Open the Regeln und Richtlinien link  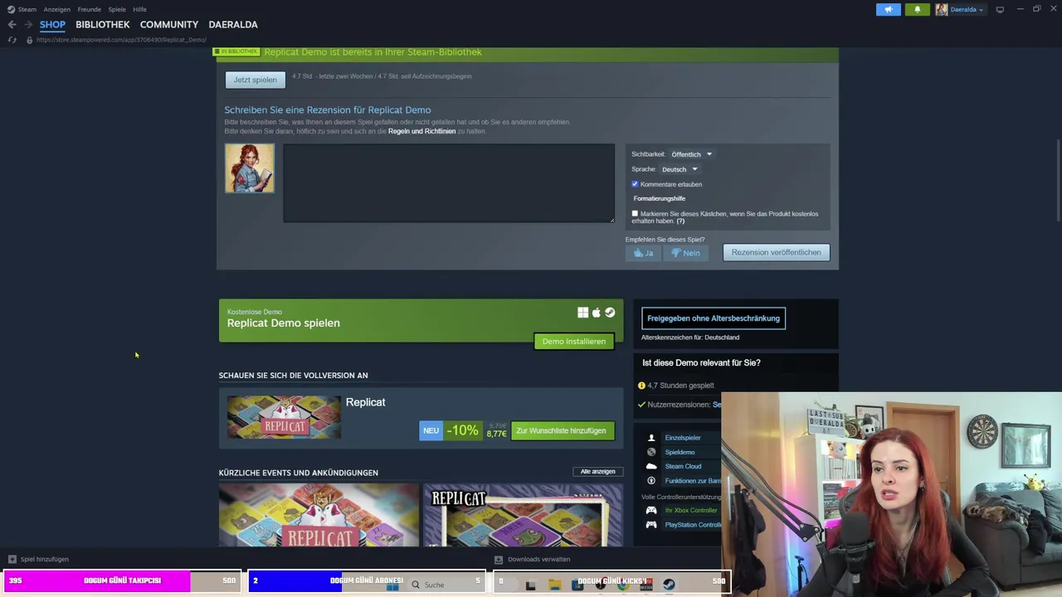[421, 131]
